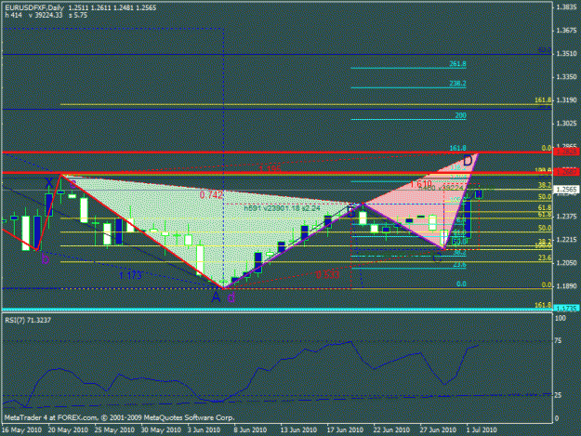Click the 1.1890 price axis label
581x436 pixels.
coord(566,286)
